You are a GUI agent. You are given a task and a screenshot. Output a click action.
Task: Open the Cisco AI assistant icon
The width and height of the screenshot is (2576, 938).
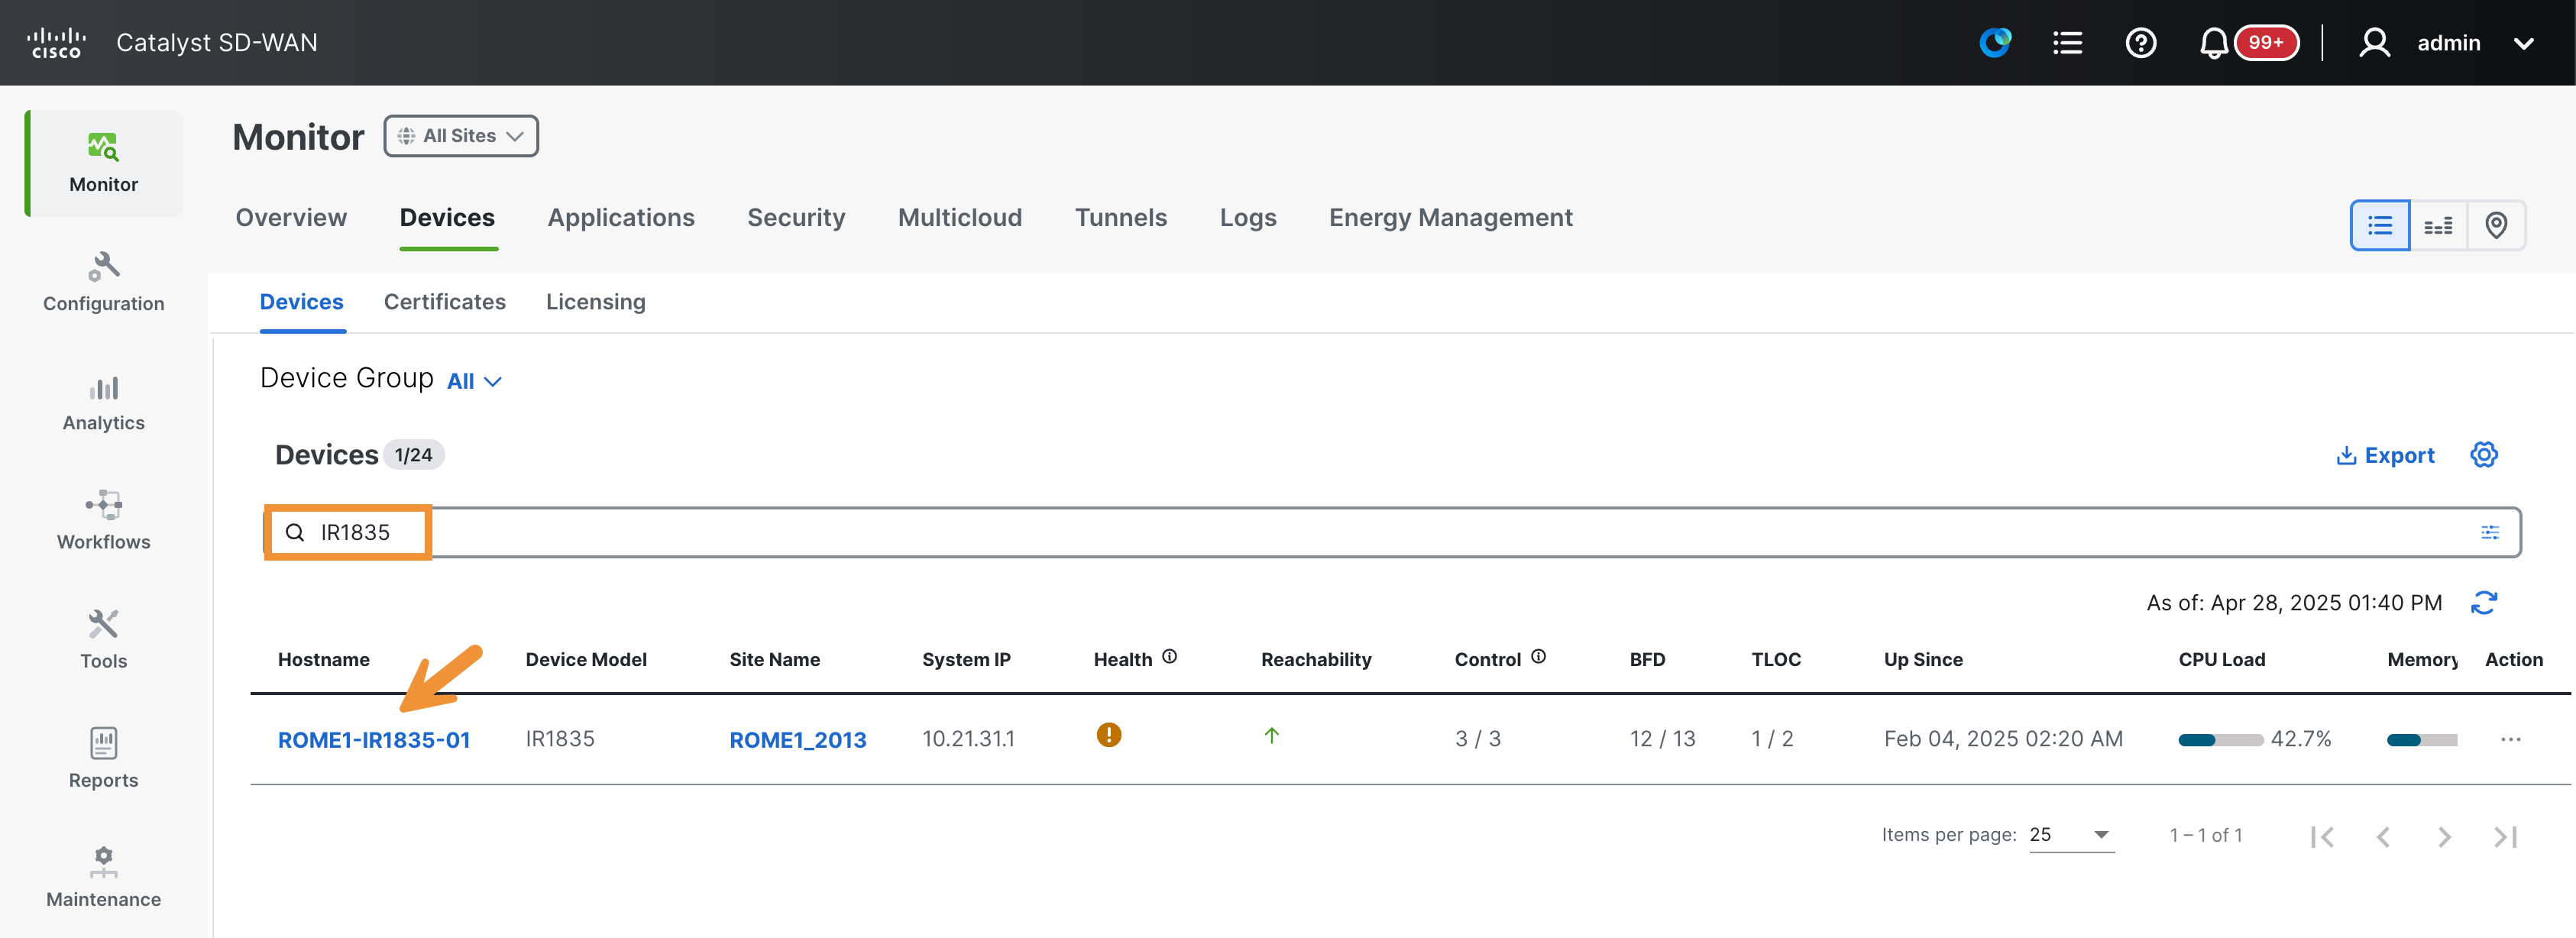(1995, 43)
